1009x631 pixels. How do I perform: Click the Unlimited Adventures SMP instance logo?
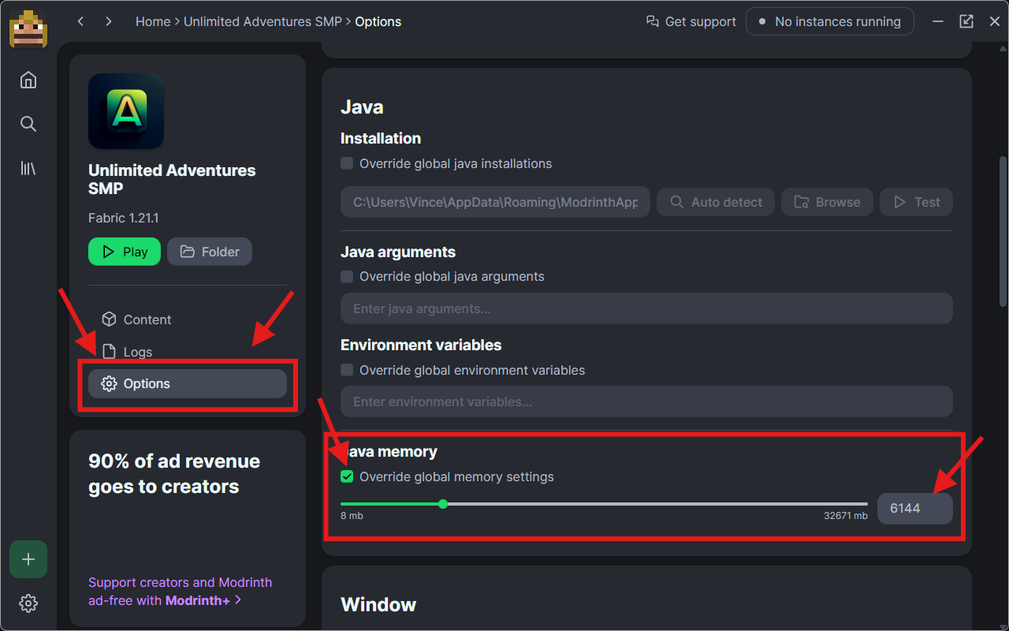(126, 111)
